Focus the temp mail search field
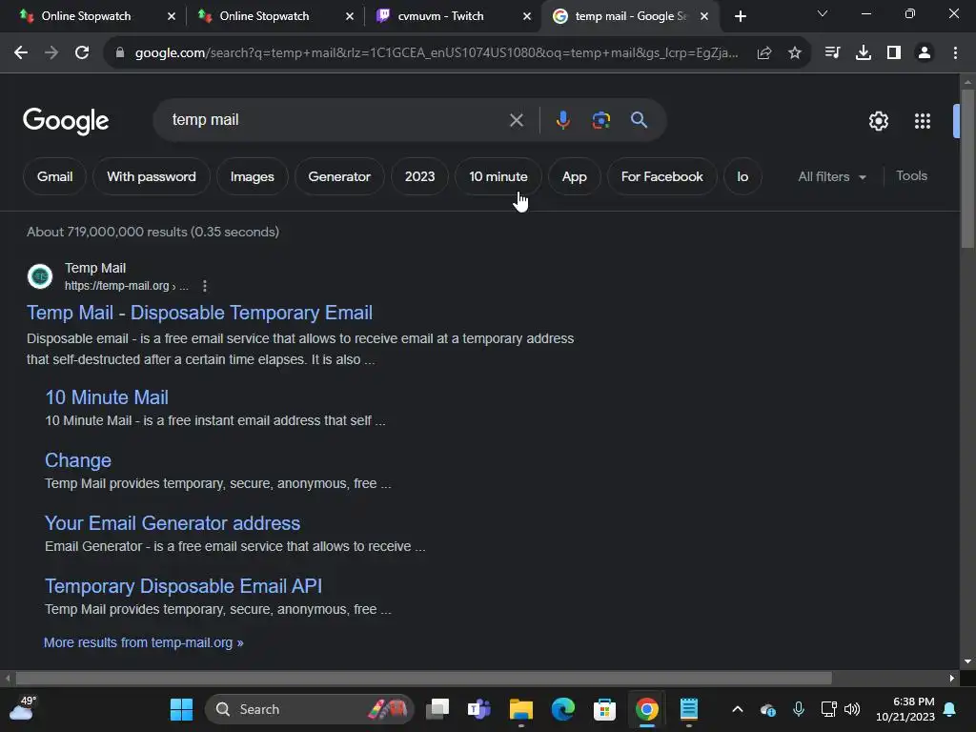The image size is (976, 732). [x=336, y=119]
